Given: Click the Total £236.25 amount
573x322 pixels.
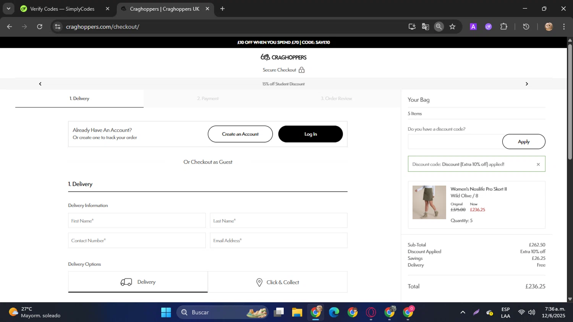Looking at the screenshot, I should 535,286.
